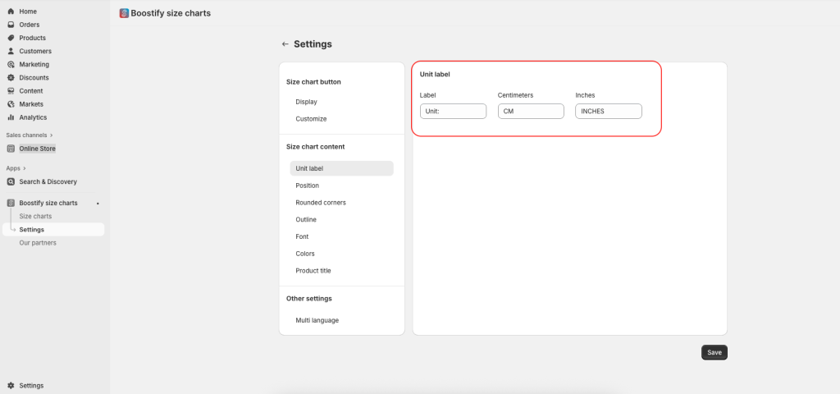This screenshot has height=394, width=840.
Task: Expand the Sales channels chevron
Action: 52,135
